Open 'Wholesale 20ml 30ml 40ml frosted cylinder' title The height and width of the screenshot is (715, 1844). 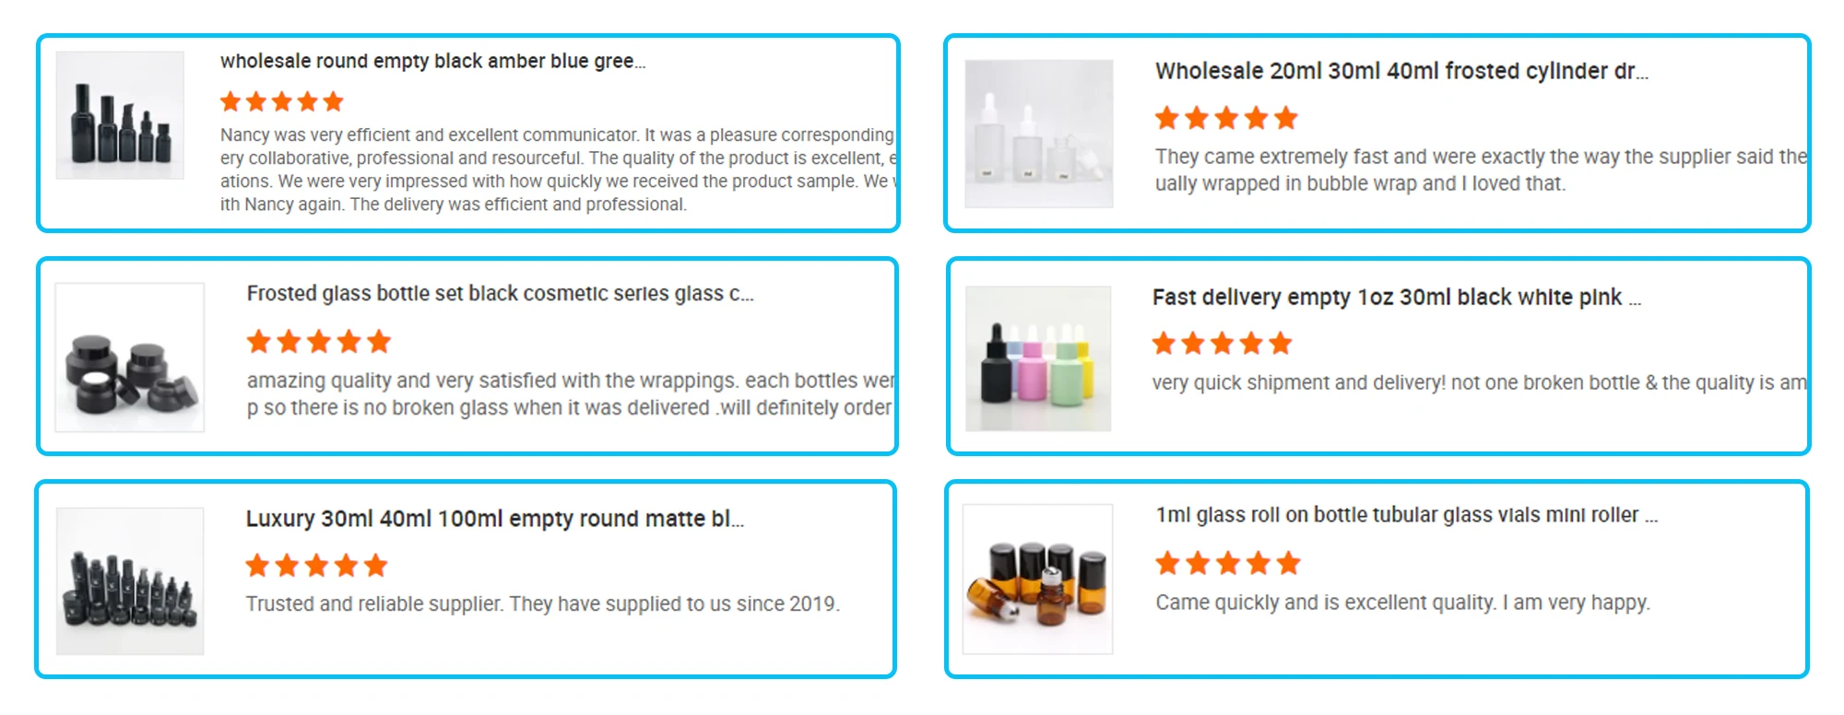tap(1401, 72)
